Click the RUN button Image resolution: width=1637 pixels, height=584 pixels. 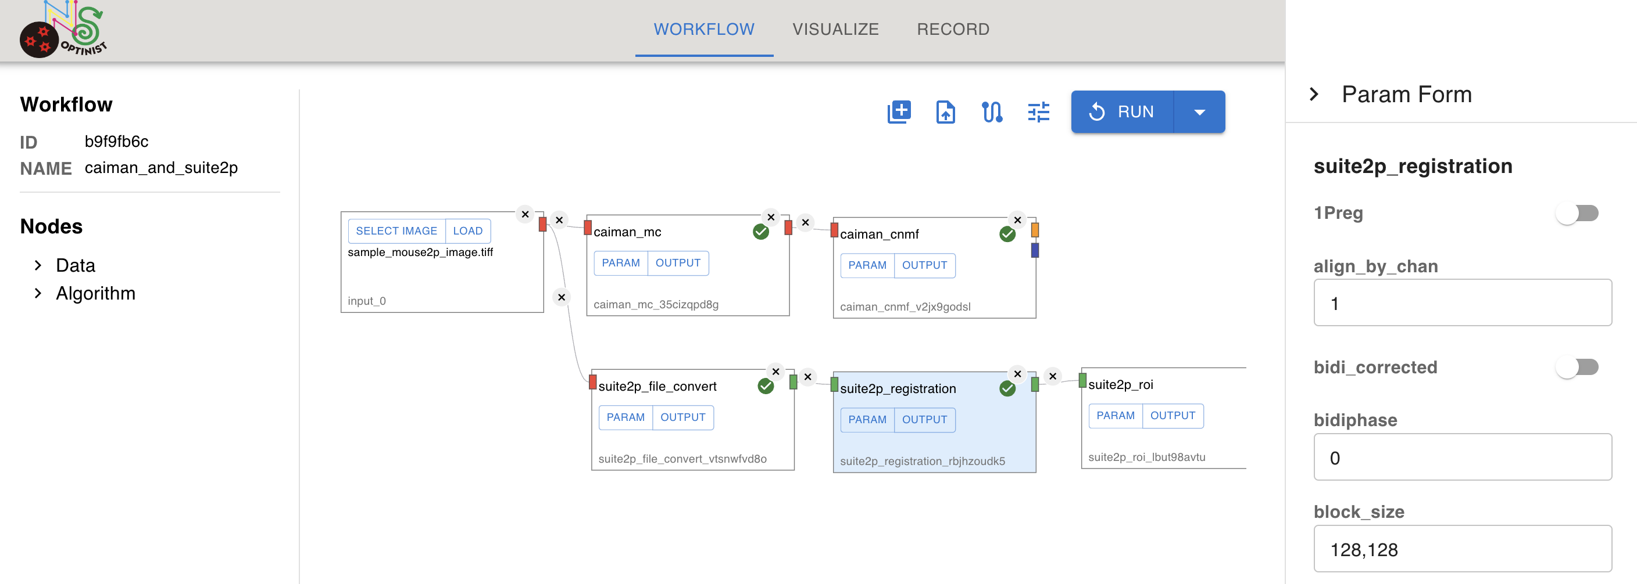click(x=1123, y=113)
